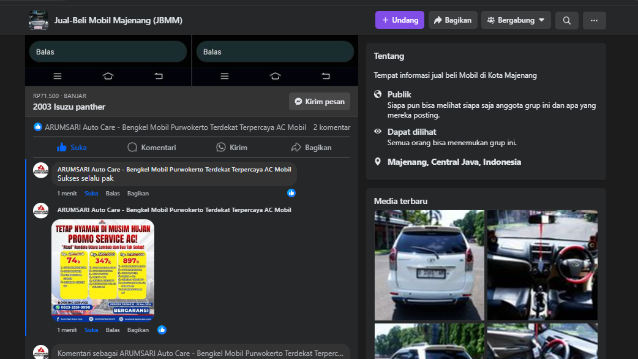Click left phone screenshot menu icon
Viewport: 638px width, 359px height.
point(58,76)
